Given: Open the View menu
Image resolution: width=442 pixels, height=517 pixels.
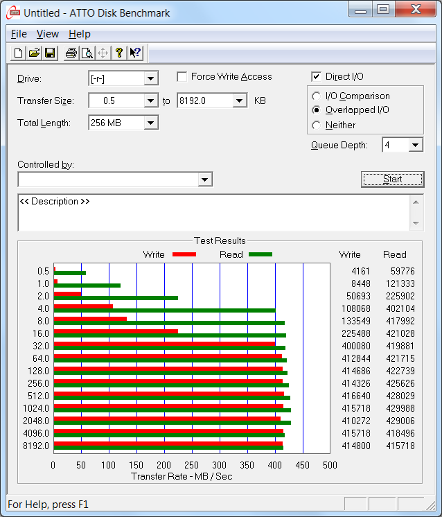Looking at the screenshot, I should click(x=48, y=34).
